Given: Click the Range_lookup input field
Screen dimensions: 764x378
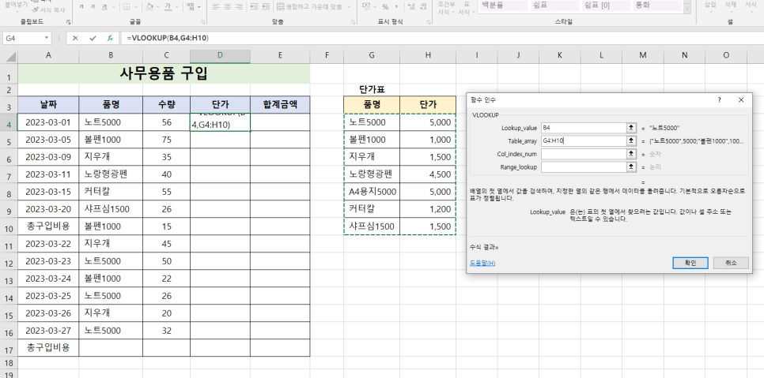Looking at the screenshot, I should click(583, 167).
